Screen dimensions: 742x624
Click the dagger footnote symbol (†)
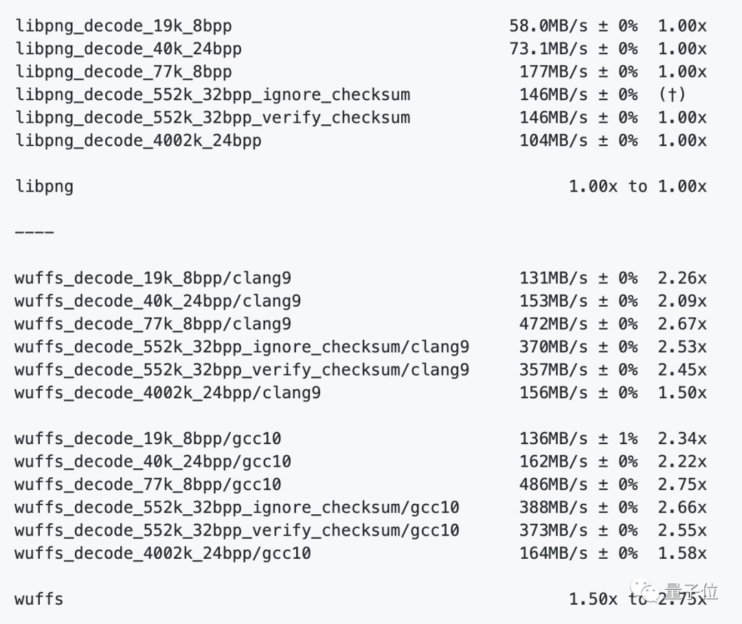tap(672, 95)
